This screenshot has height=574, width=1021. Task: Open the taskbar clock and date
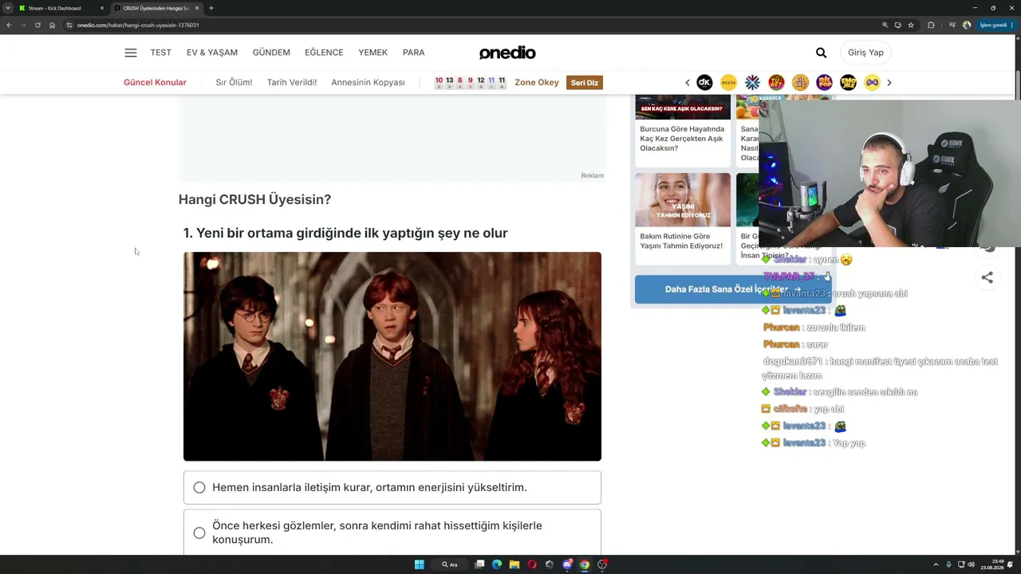[x=992, y=564]
